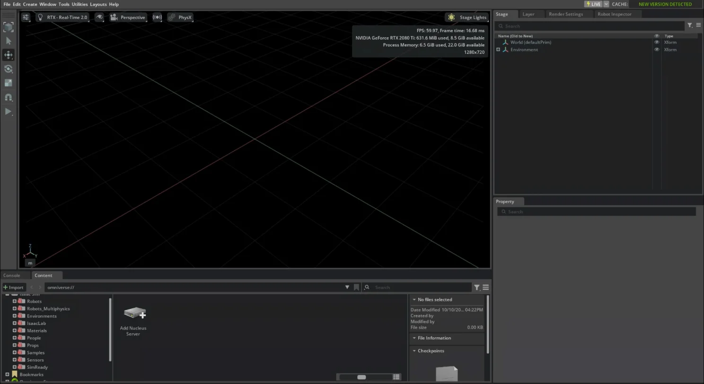Click the NEW VERSION DETECTED notice
Screen dimensions: 704x384
coord(665,4)
